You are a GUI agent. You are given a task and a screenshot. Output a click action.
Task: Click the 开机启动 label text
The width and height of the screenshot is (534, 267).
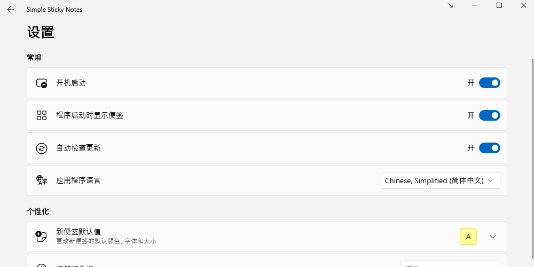click(x=71, y=83)
